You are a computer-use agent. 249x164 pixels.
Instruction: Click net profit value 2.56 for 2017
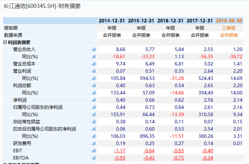pyautogui.click(x=208, y=100)
